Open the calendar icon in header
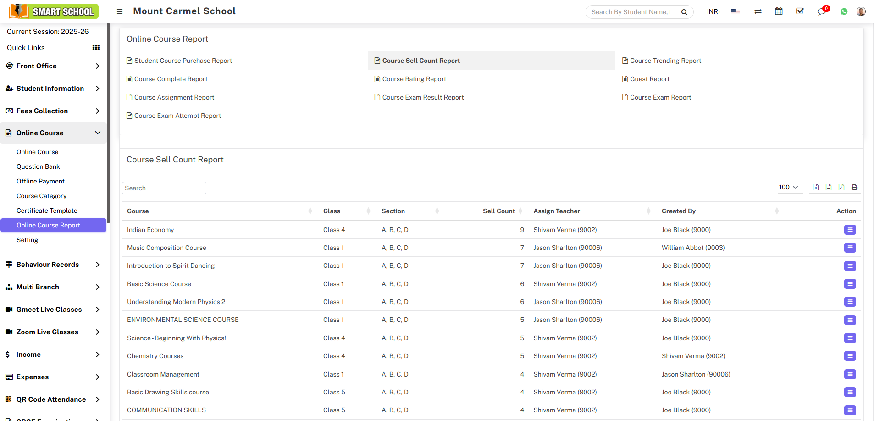874x421 pixels. pos(779,11)
